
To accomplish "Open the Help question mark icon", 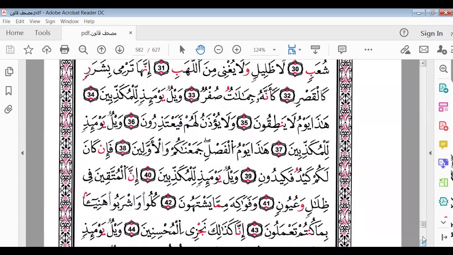I will click(404, 33).
